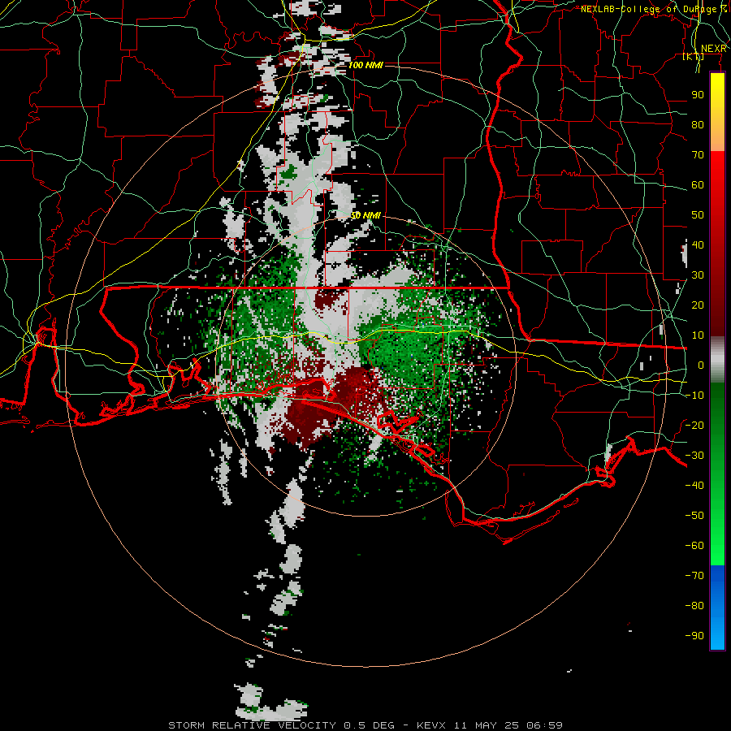Click the -90 value on velocity scale
This screenshot has width=731, height=731.
click(x=694, y=635)
